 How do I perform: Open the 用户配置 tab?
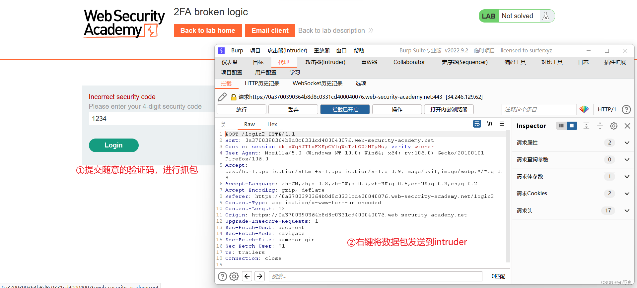[x=266, y=72]
